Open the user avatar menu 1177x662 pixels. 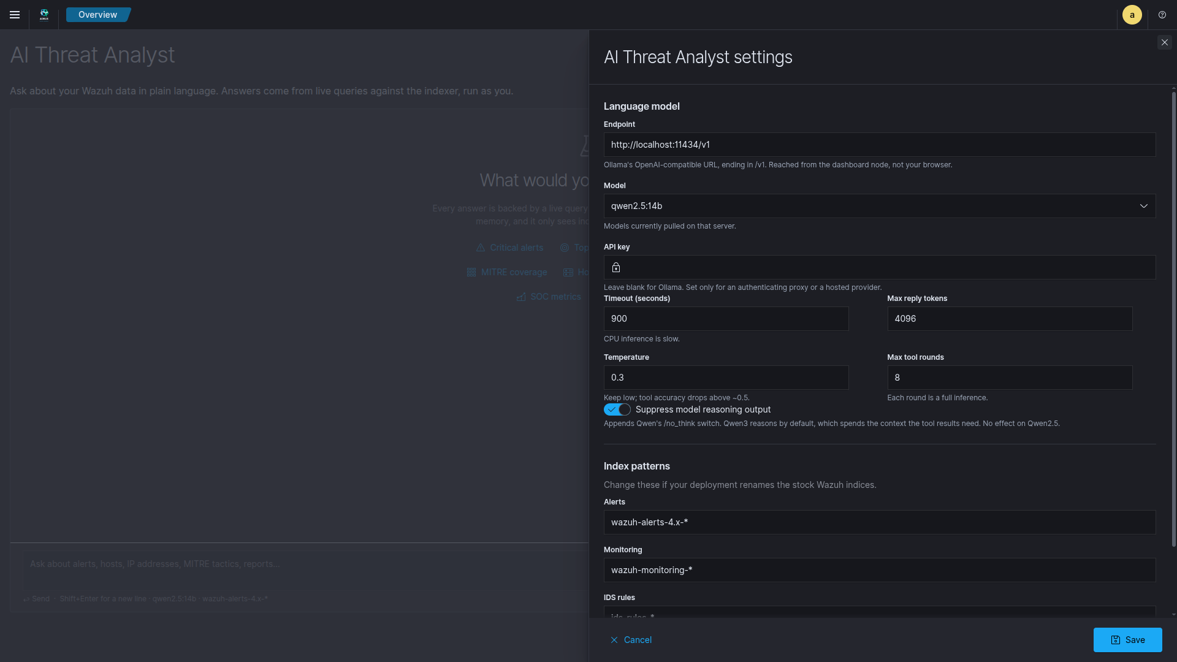(x=1132, y=15)
